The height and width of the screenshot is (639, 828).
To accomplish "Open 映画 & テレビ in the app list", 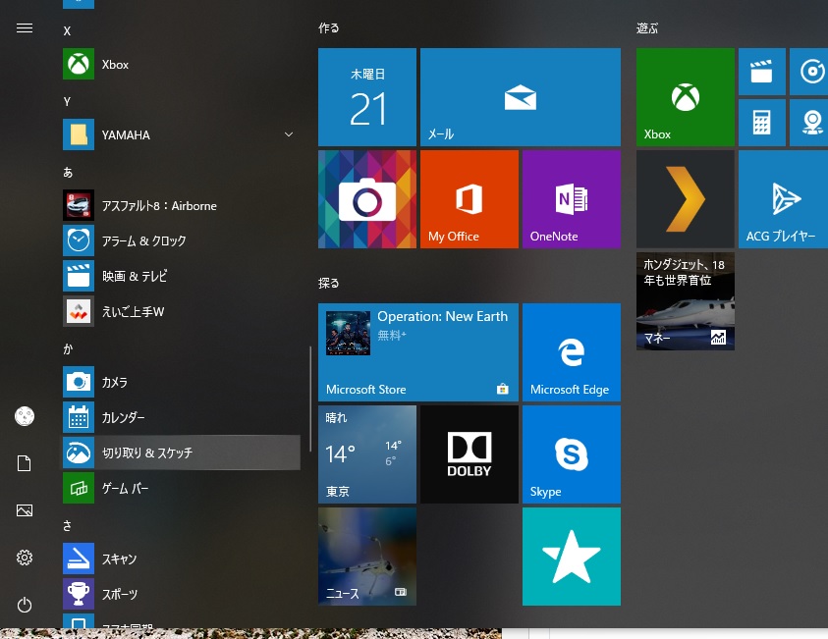I will tap(181, 276).
